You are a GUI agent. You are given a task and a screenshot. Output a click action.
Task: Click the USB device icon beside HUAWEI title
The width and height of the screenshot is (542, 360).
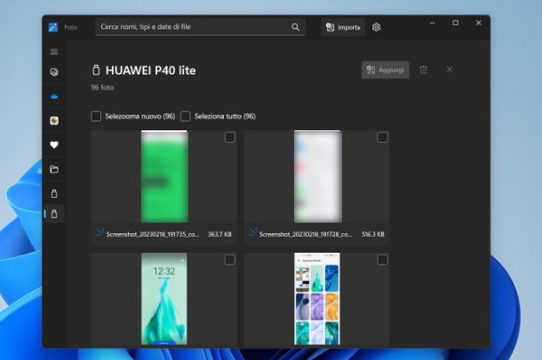pos(96,70)
